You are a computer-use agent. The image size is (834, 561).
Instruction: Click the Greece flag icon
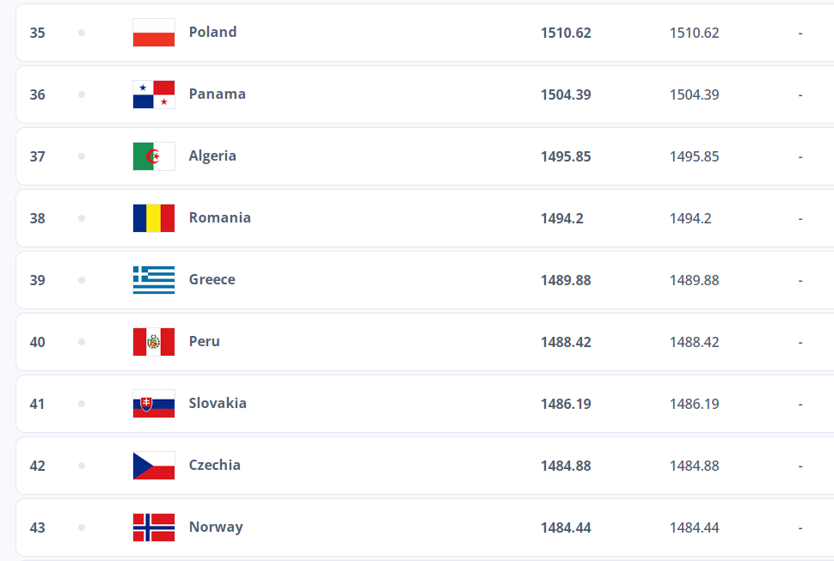[154, 280]
